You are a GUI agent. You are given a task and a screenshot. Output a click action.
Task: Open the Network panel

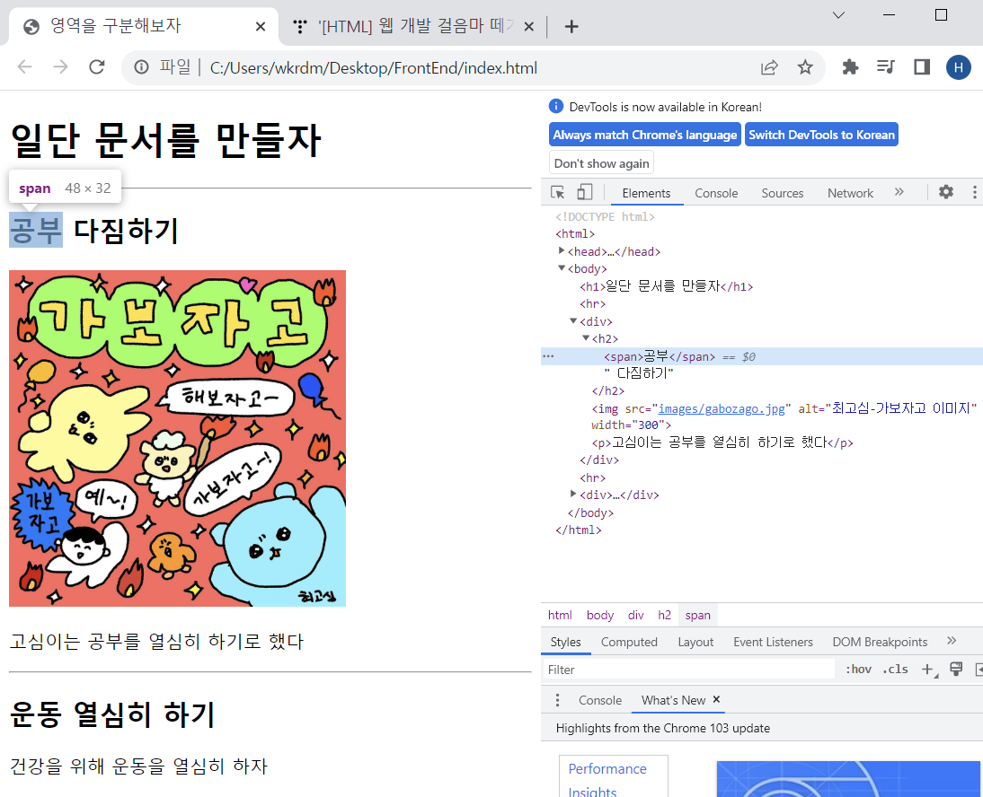(850, 194)
